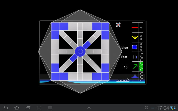
Task: Open the menu with the triangle
Action: [x=123, y=80]
